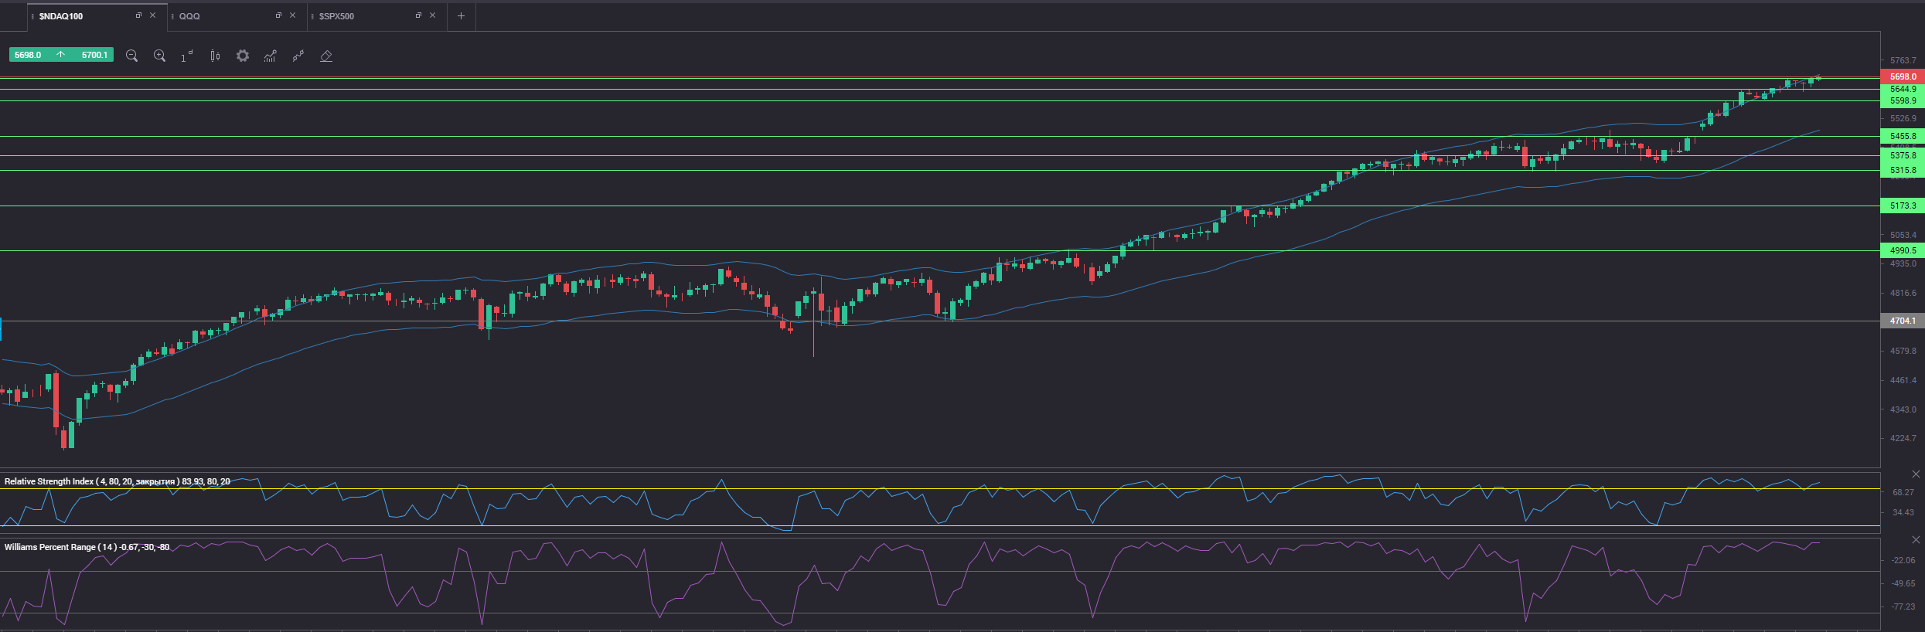This screenshot has height=632, width=1925.
Task: Close the Relative Strength Index panel
Action: coord(1916,474)
